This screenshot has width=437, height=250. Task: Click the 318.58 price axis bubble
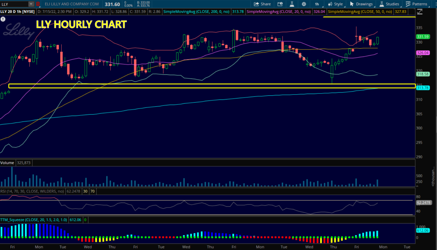423,74
